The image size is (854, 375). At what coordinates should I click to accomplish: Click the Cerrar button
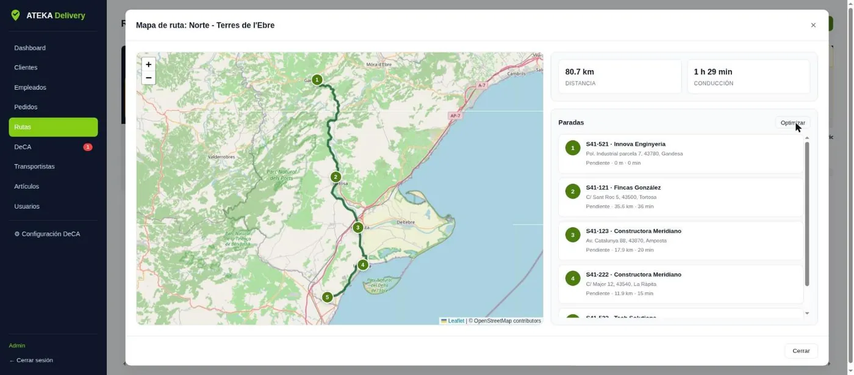pyautogui.click(x=801, y=351)
